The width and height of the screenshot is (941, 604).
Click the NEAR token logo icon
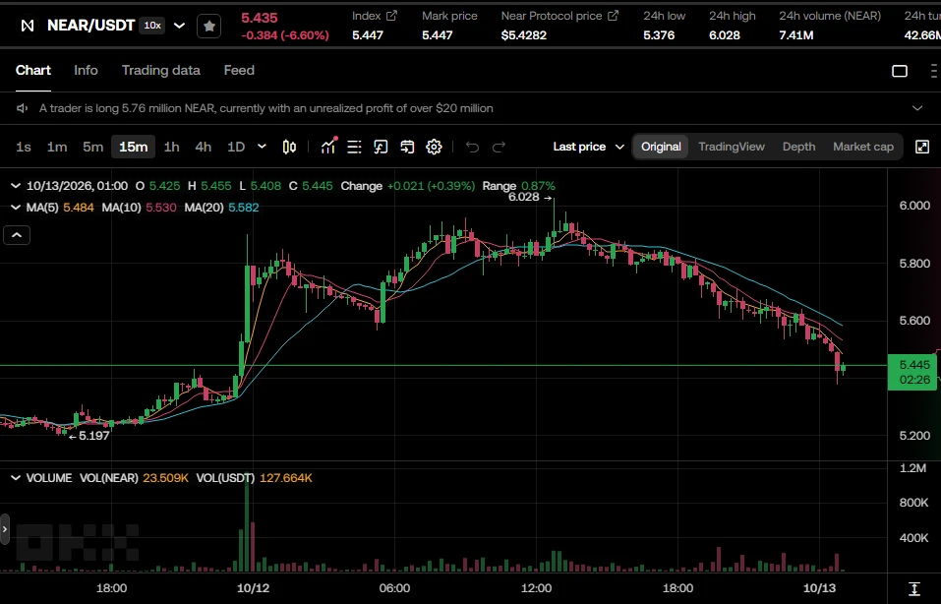[27, 26]
